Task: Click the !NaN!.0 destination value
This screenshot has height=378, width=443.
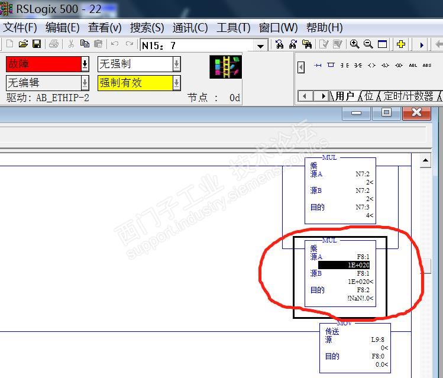Action: pos(360,298)
